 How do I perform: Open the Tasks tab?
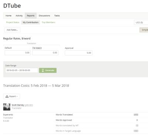click(57, 16)
